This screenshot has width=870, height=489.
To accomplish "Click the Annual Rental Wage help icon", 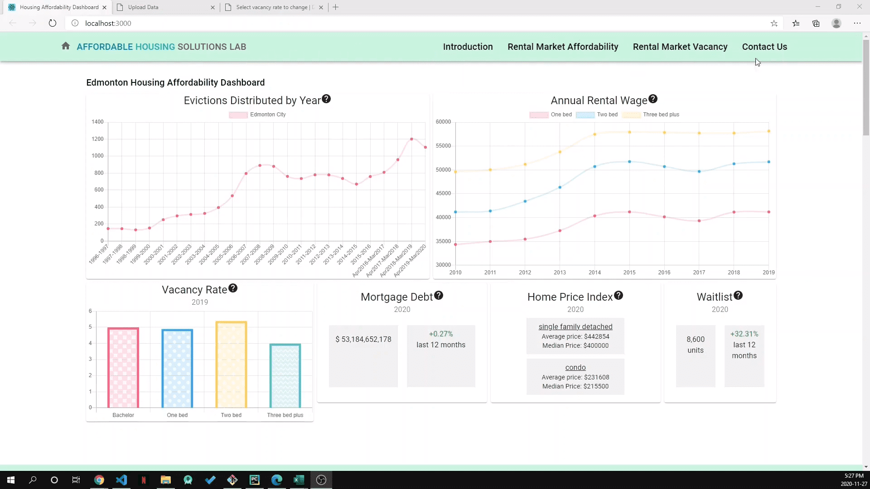I will 653,98.
